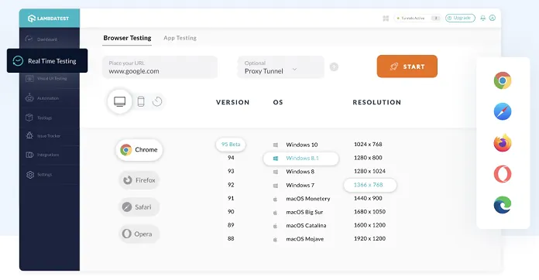Select 1366 x 768 resolution
This screenshot has width=539, height=280.
point(370,185)
